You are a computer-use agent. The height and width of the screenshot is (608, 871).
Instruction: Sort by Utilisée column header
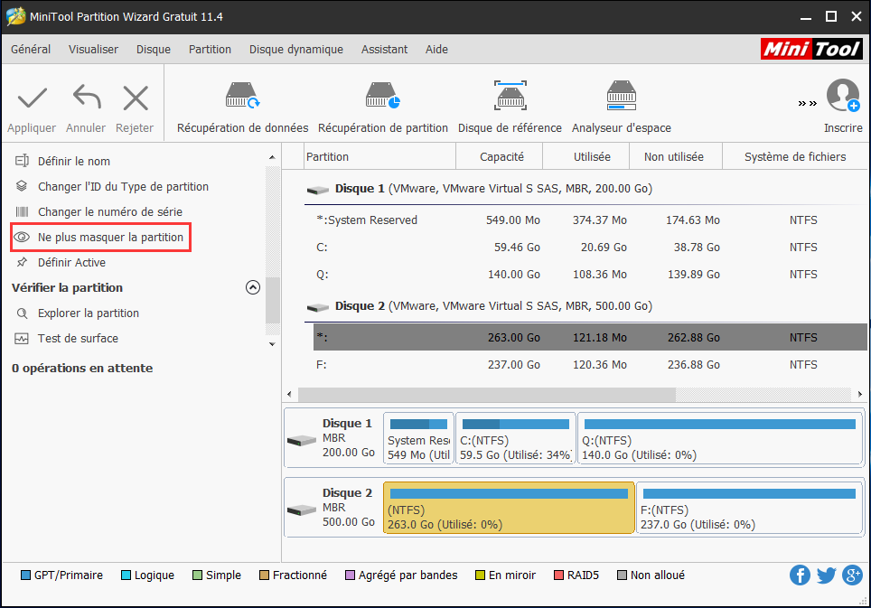point(586,156)
